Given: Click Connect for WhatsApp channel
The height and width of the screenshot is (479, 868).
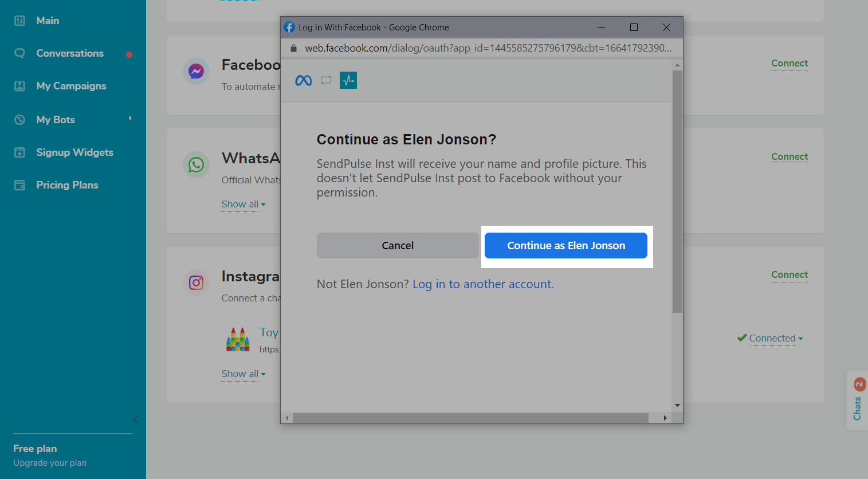Looking at the screenshot, I should (x=790, y=157).
